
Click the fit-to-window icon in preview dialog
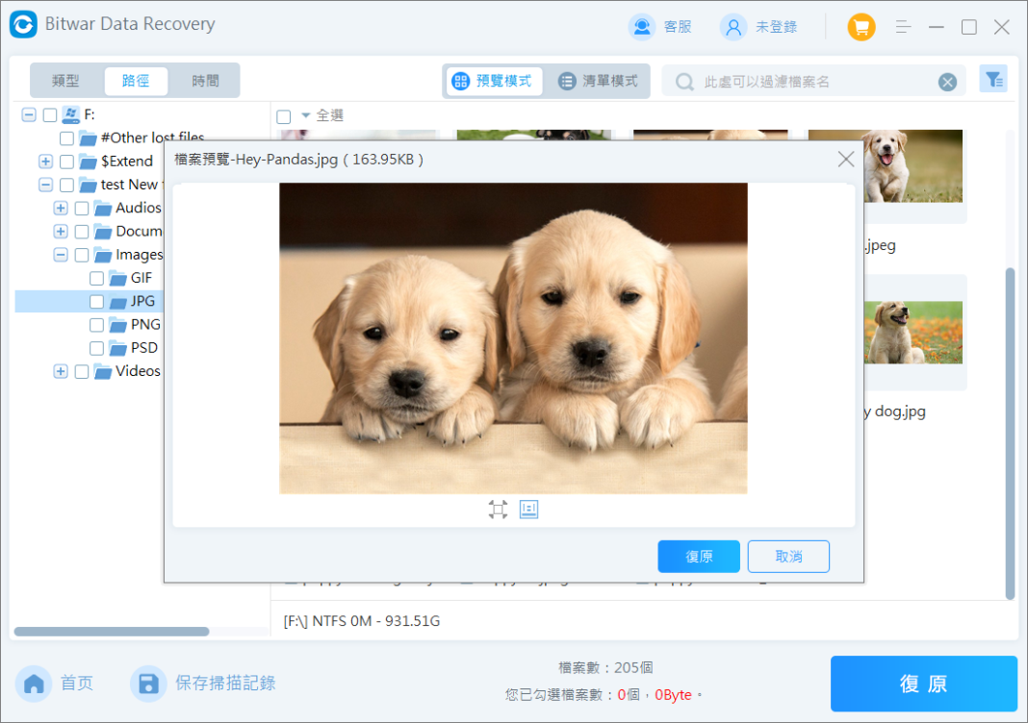click(498, 510)
